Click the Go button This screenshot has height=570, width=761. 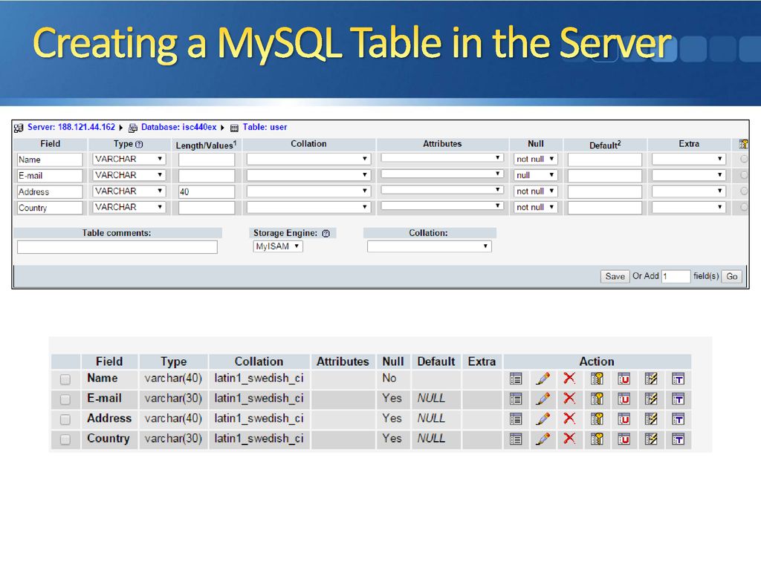point(732,276)
